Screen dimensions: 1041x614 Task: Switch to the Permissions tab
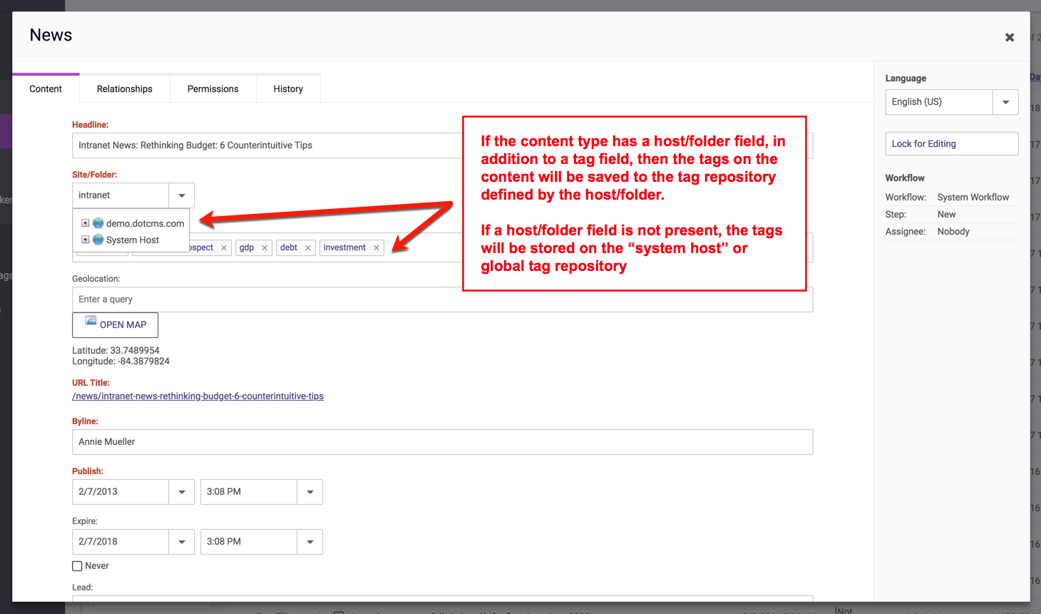coord(212,89)
